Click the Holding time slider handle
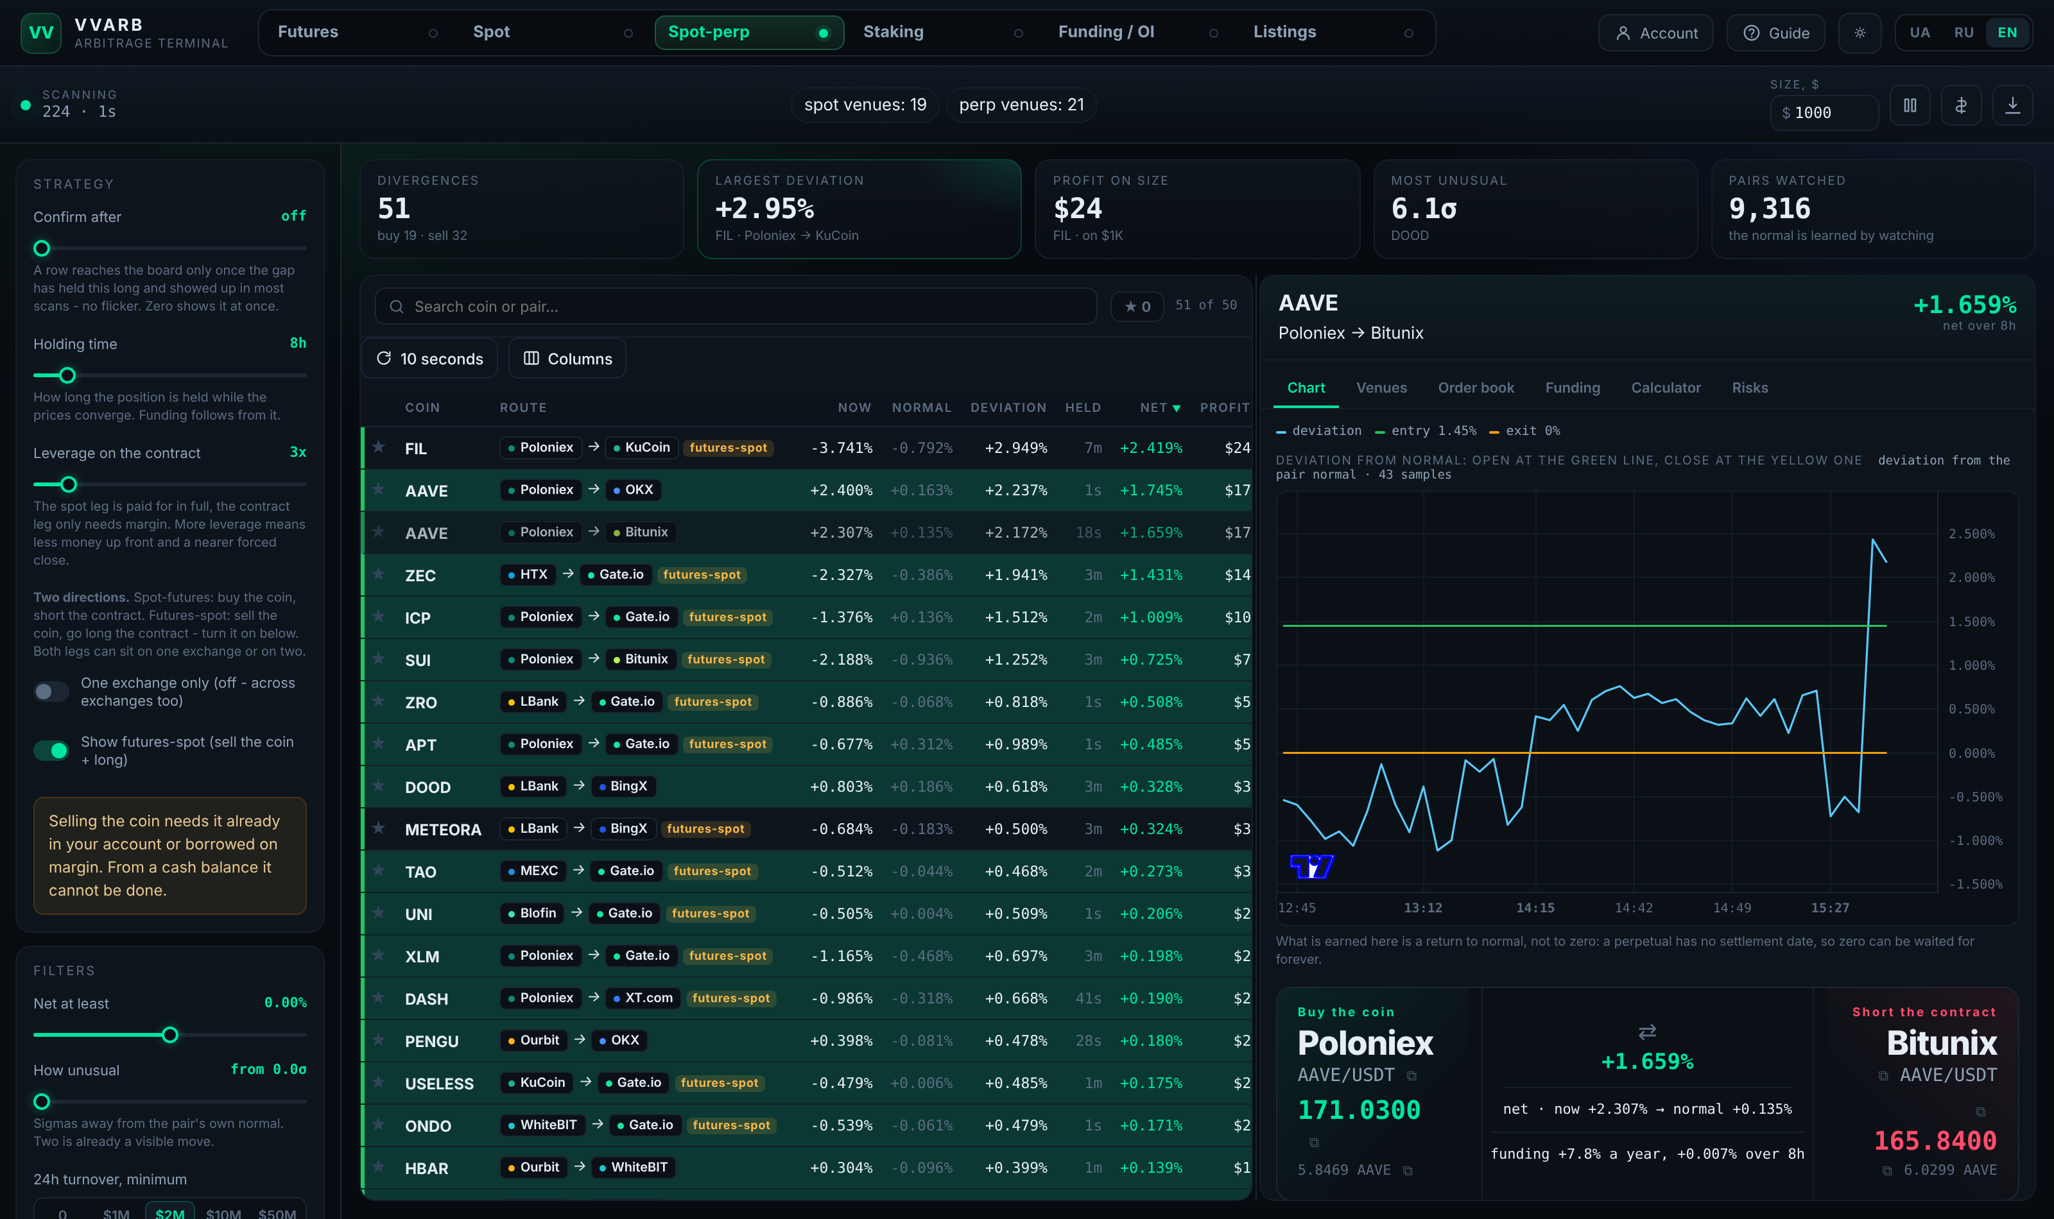Viewport: 2054px width, 1219px height. [x=67, y=375]
